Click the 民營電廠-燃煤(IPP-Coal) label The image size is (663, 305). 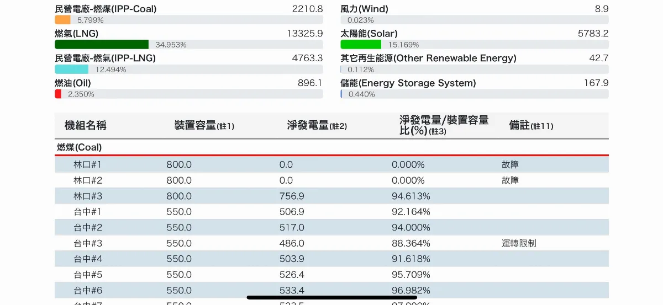click(x=106, y=9)
